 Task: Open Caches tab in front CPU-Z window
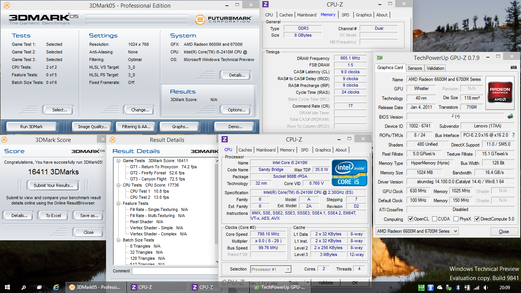pos(245,150)
